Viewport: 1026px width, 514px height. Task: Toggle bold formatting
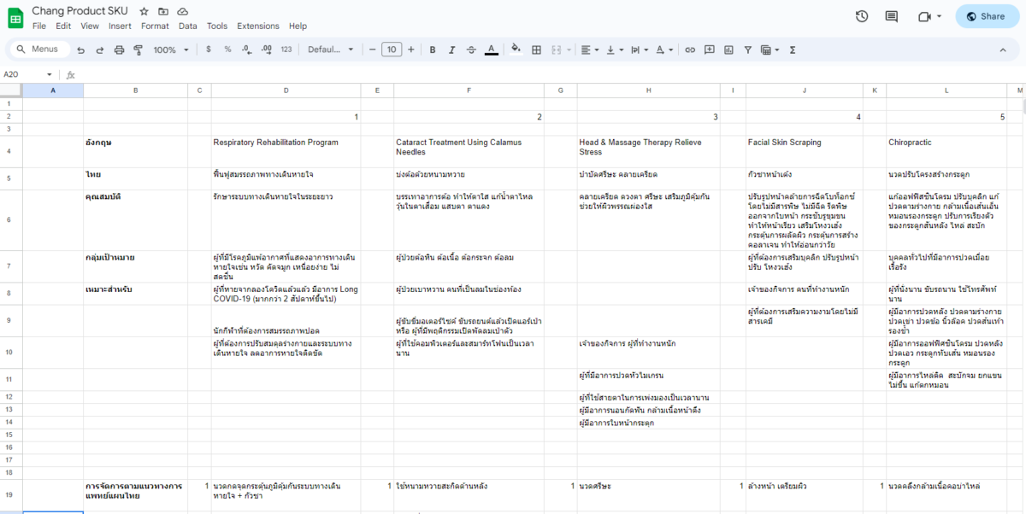tap(433, 50)
